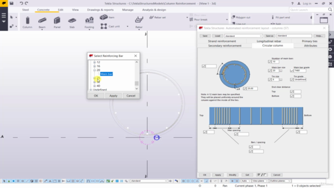Click the Quick Launch search magnifier icon
Image resolution: width=334 pixels, height=188 pixels.
(330, 9)
